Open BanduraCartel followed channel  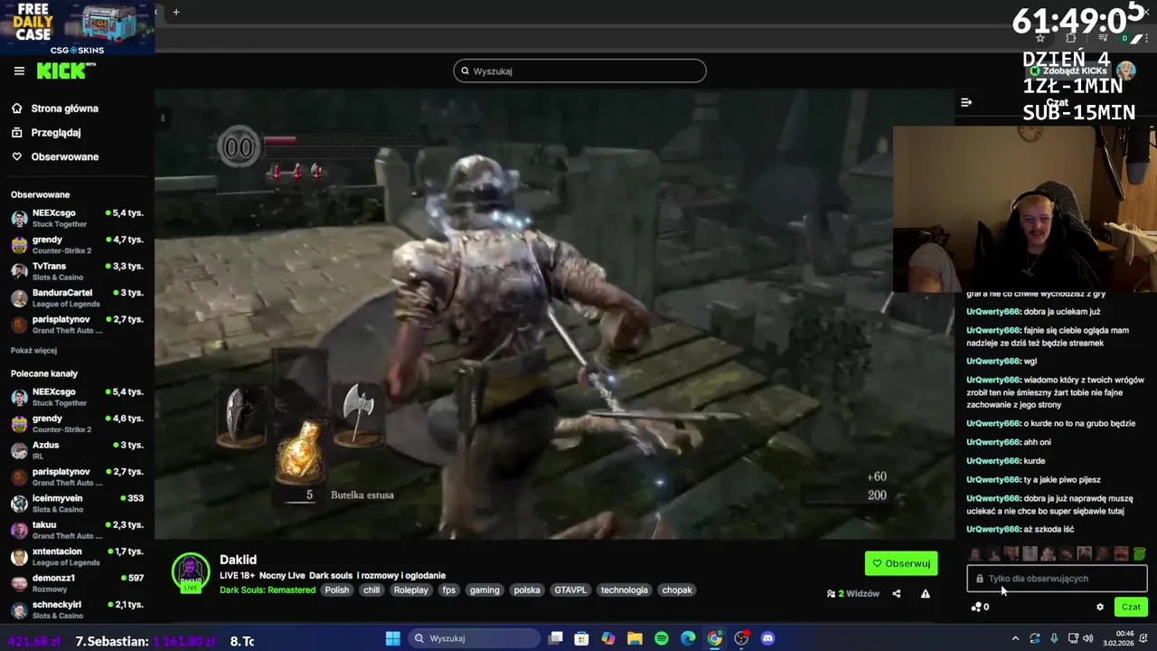pyautogui.click(x=77, y=297)
